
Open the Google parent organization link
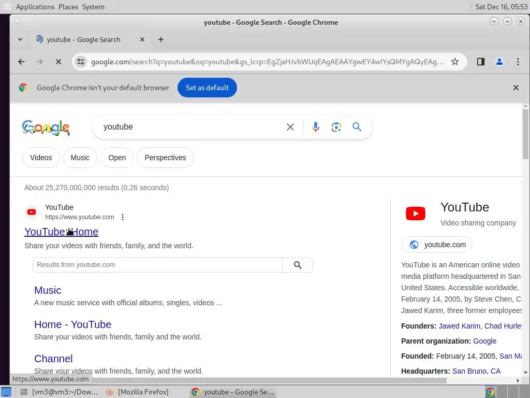tap(484, 341)
